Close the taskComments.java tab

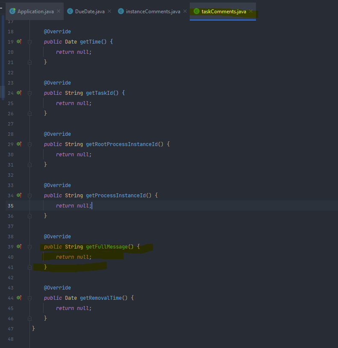[251, 11]
